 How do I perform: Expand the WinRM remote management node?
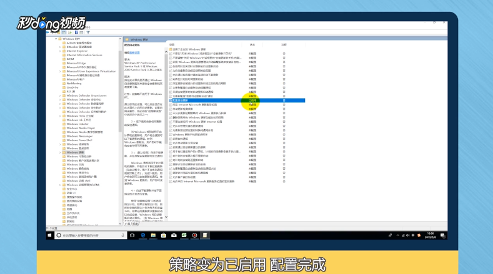pyautogui.click(x=60, y=185)
